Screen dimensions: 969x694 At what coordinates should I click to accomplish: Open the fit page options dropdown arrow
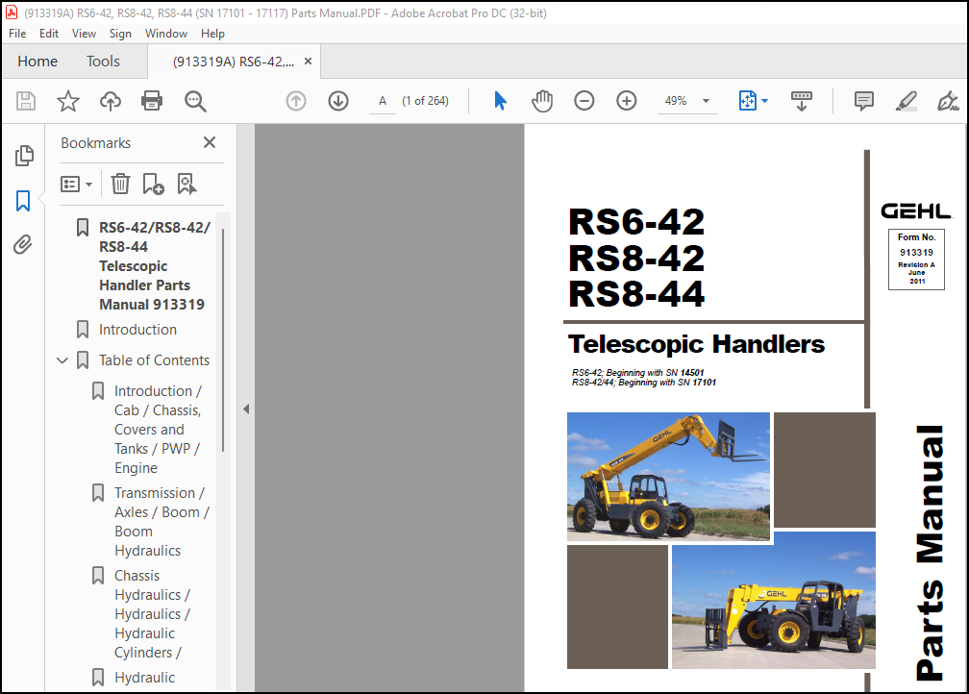(764, 101)
